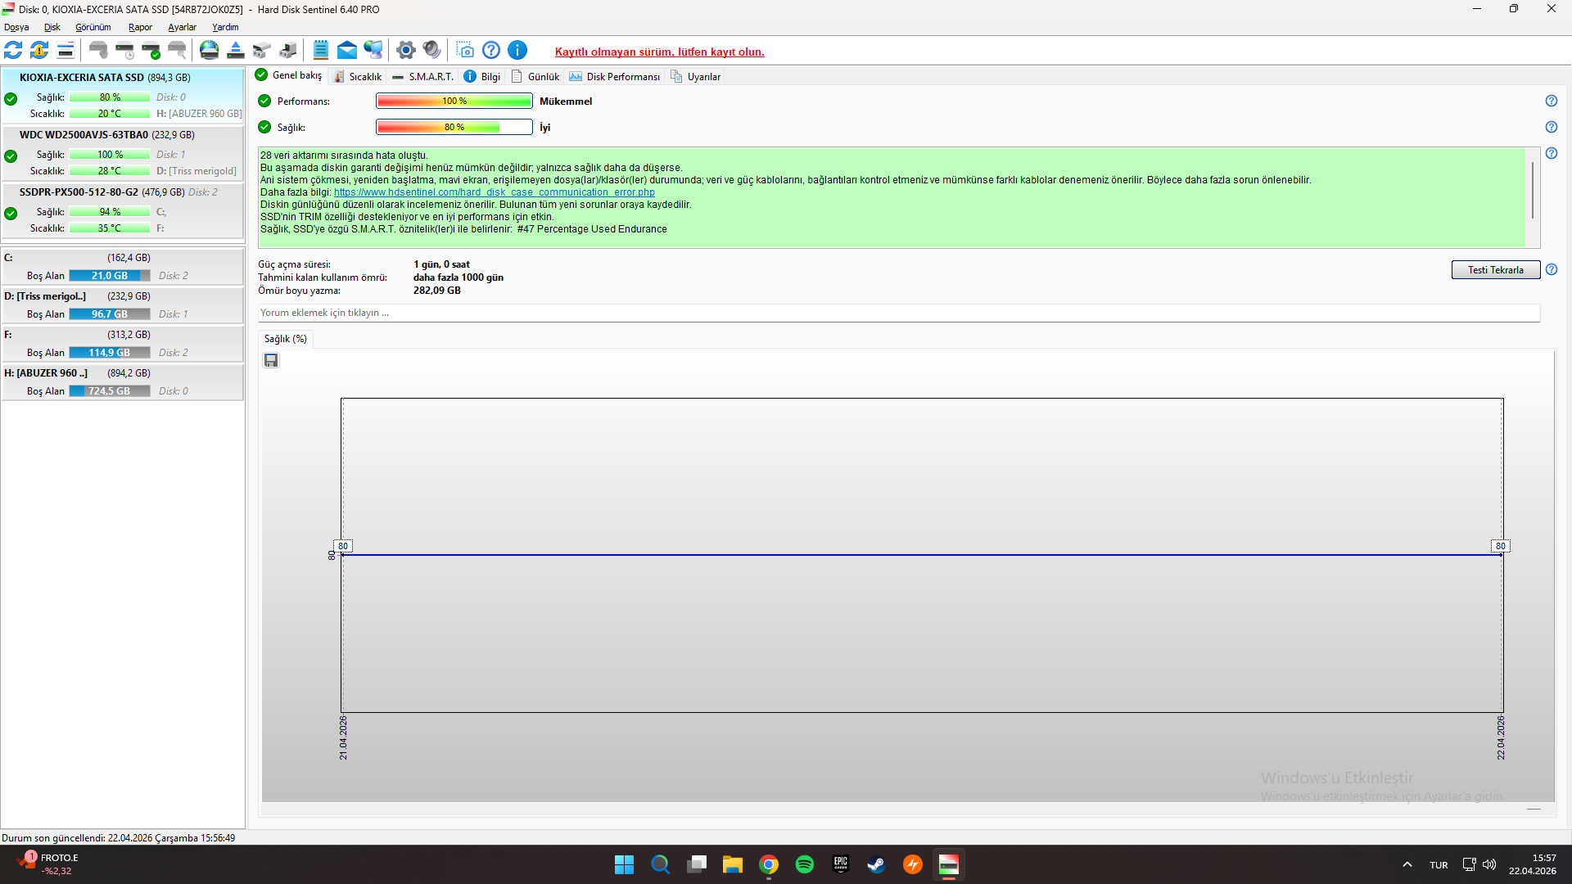Switch to the S.M.A.R.T. tab

point(422,77)
